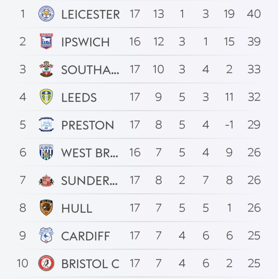278x279 pixels.
Task: Select the HULL team name
Action: [x=77, y=208]
